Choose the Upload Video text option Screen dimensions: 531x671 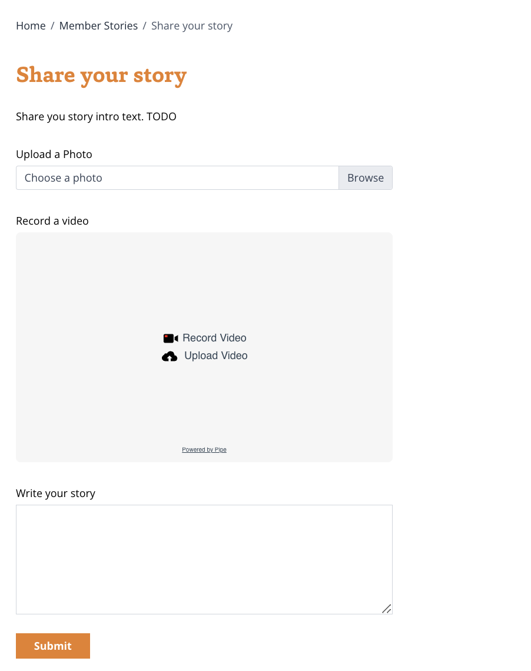tap(215, 356)
